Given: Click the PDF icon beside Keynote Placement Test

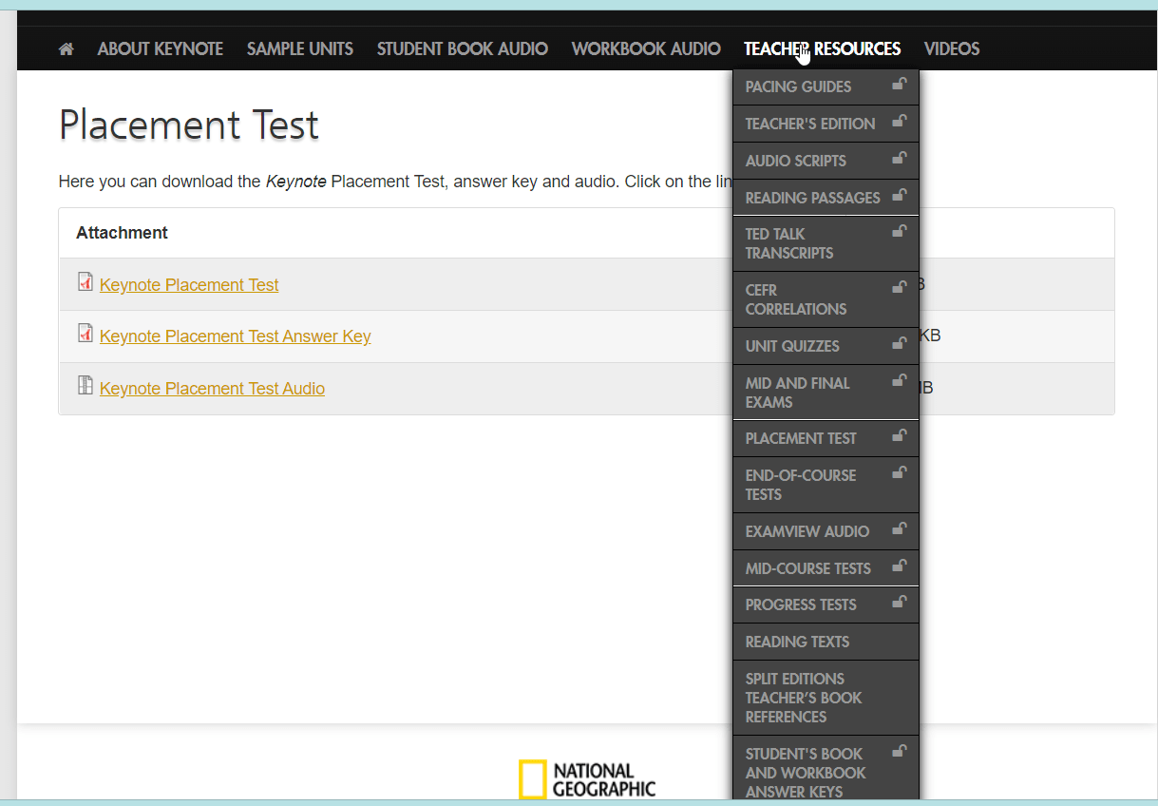Looking at the screenshot, I should click(x=85, y=282).
